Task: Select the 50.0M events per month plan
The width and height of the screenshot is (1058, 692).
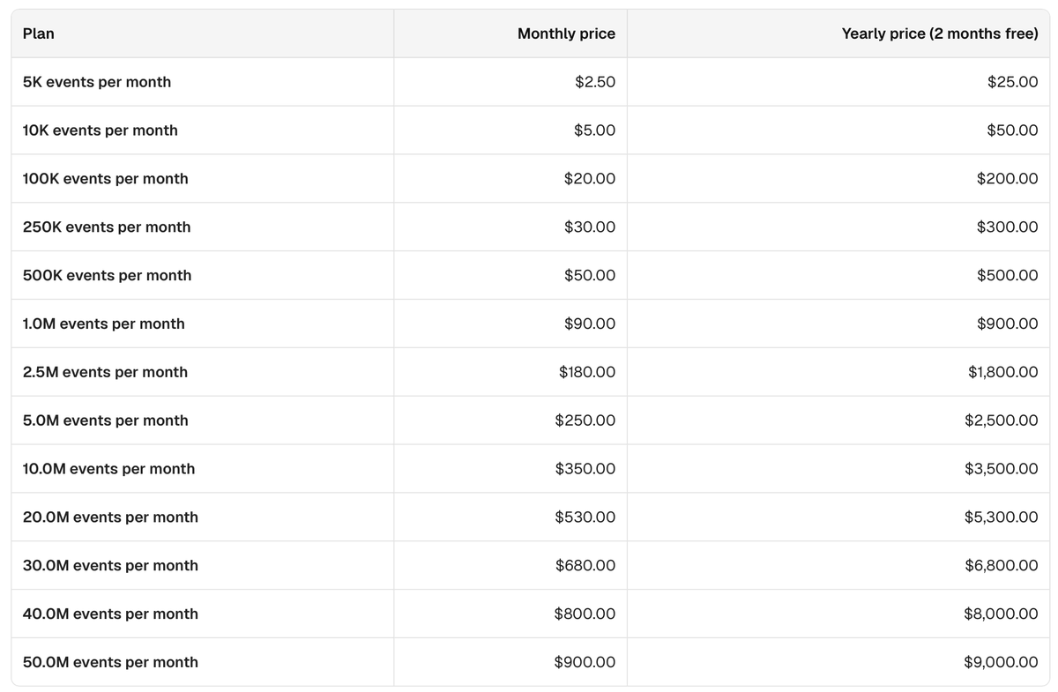Action: [x=110, y=662]
